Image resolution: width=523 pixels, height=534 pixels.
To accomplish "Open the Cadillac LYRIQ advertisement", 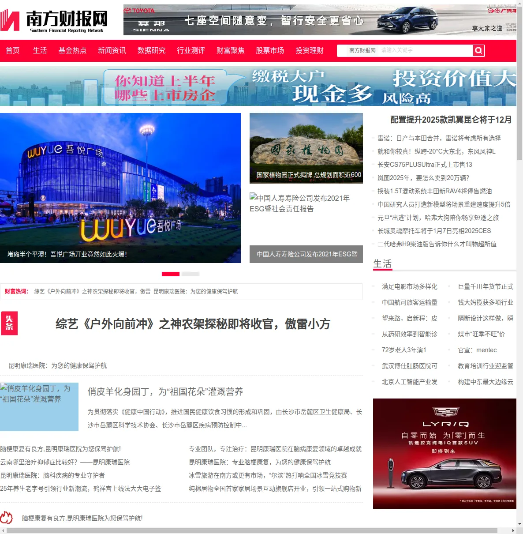I will pyautogui.click(x=445, y=454).
